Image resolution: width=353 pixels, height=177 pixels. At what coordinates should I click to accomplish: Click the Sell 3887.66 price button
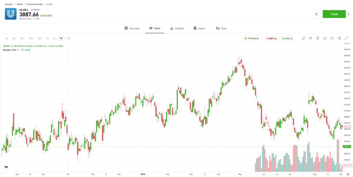[272, 38]
